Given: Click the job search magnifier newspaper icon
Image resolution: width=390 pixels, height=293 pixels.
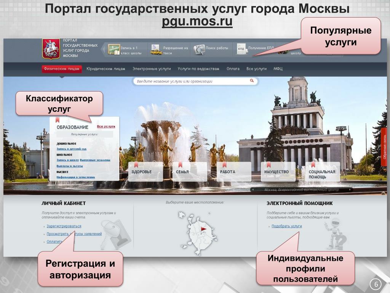Looking at the screenshot, I should 199,50.
